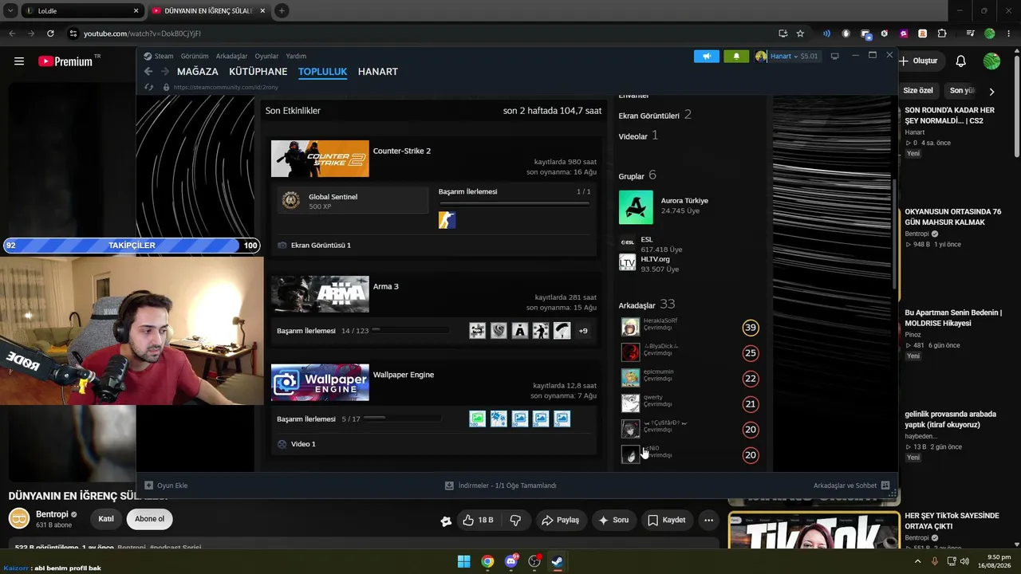Open Windows Start menu

[463, 561]
